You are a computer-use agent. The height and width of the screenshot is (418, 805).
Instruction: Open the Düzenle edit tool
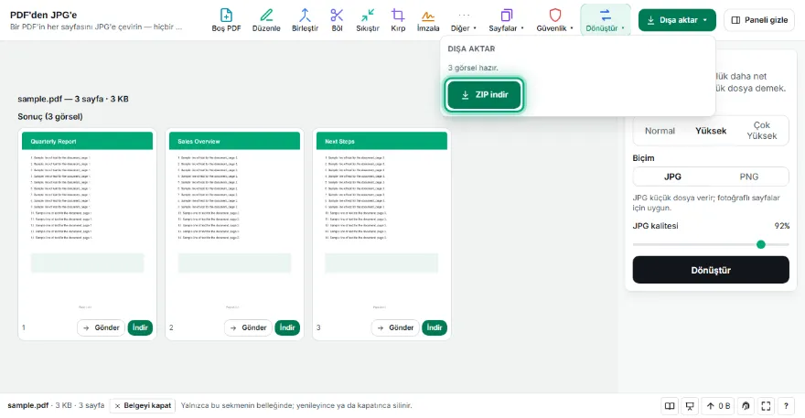(x=266, y=20)
